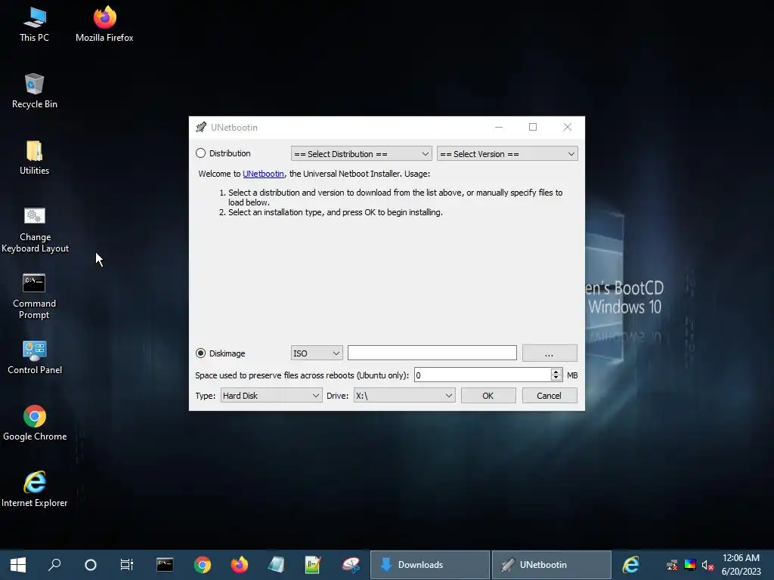This screenshot has height=580, width=774.
Task: Decrease preserved space with down arrow
Action: point(556,378)
